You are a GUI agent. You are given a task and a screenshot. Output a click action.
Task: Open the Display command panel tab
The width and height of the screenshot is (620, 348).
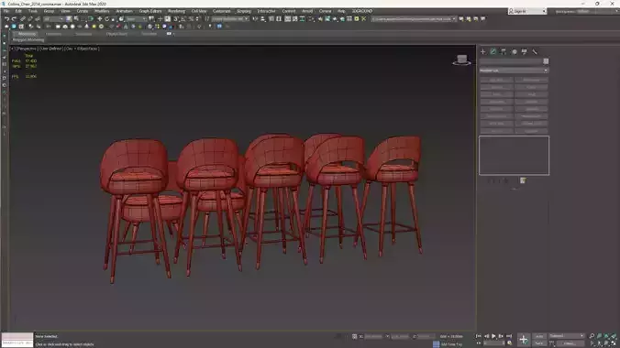525,52
